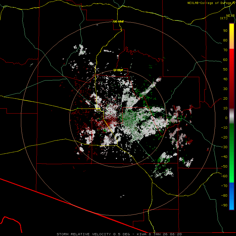Click the "8 JAN 26" date in caption

[158, 234]
